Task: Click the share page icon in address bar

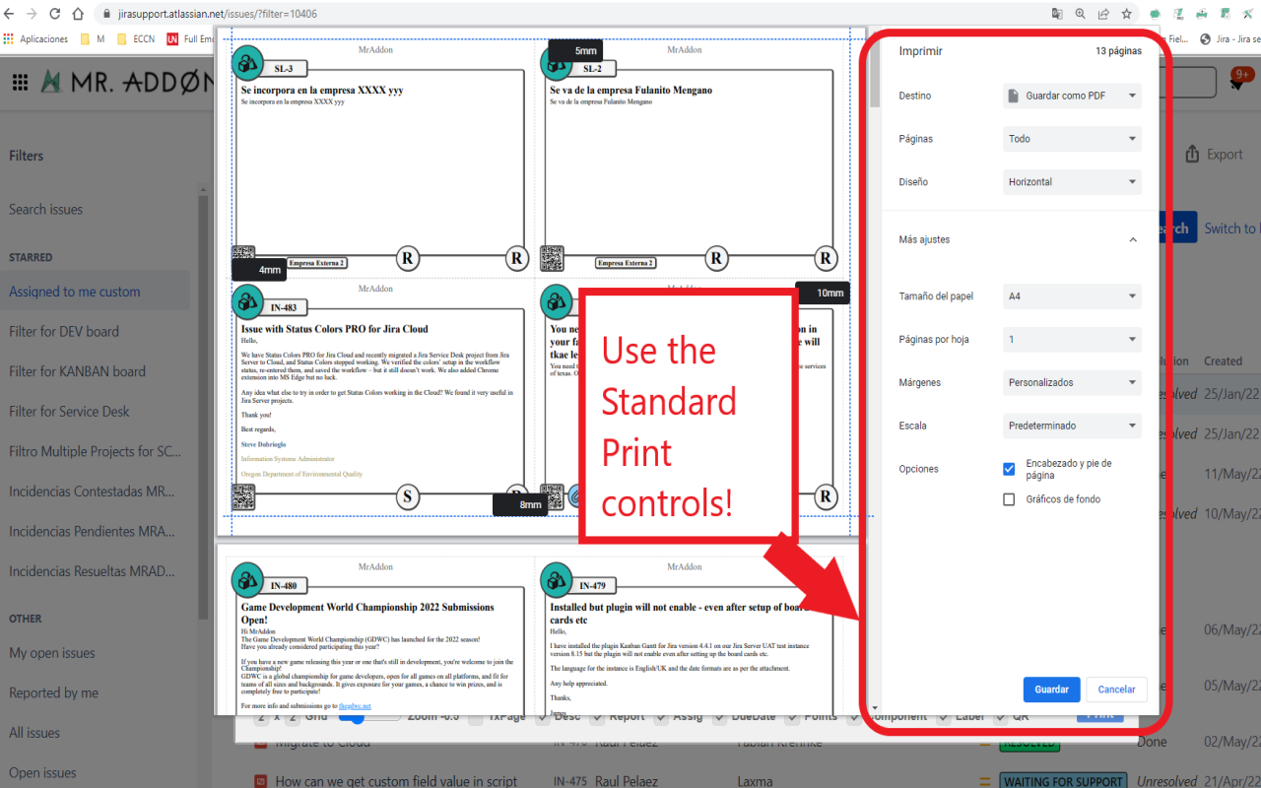Action: [x=1103, y=14]
